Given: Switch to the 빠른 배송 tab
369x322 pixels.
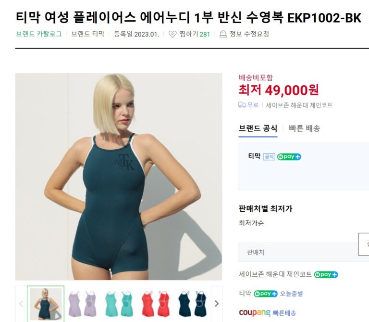Looking at the screenshot, I should pyautogui.click(x=304, y=129).
